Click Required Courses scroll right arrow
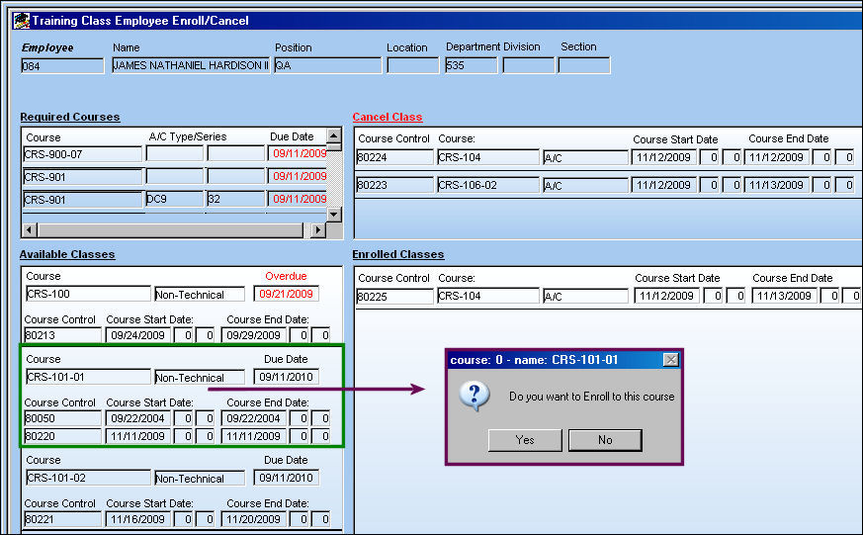This screenshot has width=863, height=535. click(317, 230)
